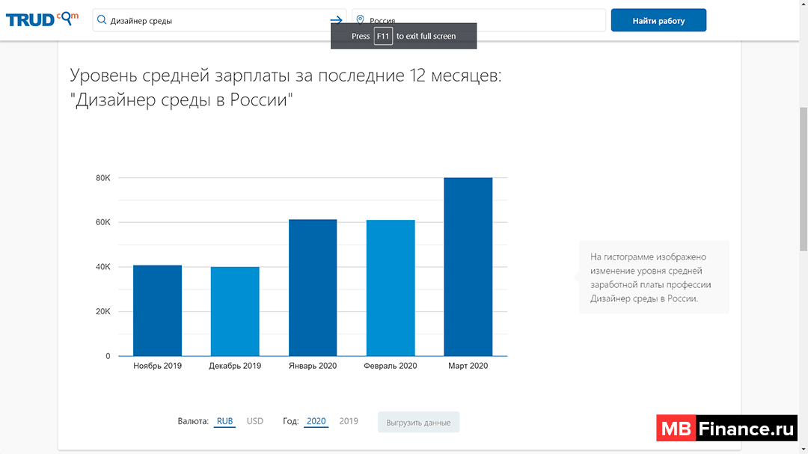This screenshot has width=808, height=454.
Task: Click the 'Февраль 2020' axis label
Action: point(390,366)
